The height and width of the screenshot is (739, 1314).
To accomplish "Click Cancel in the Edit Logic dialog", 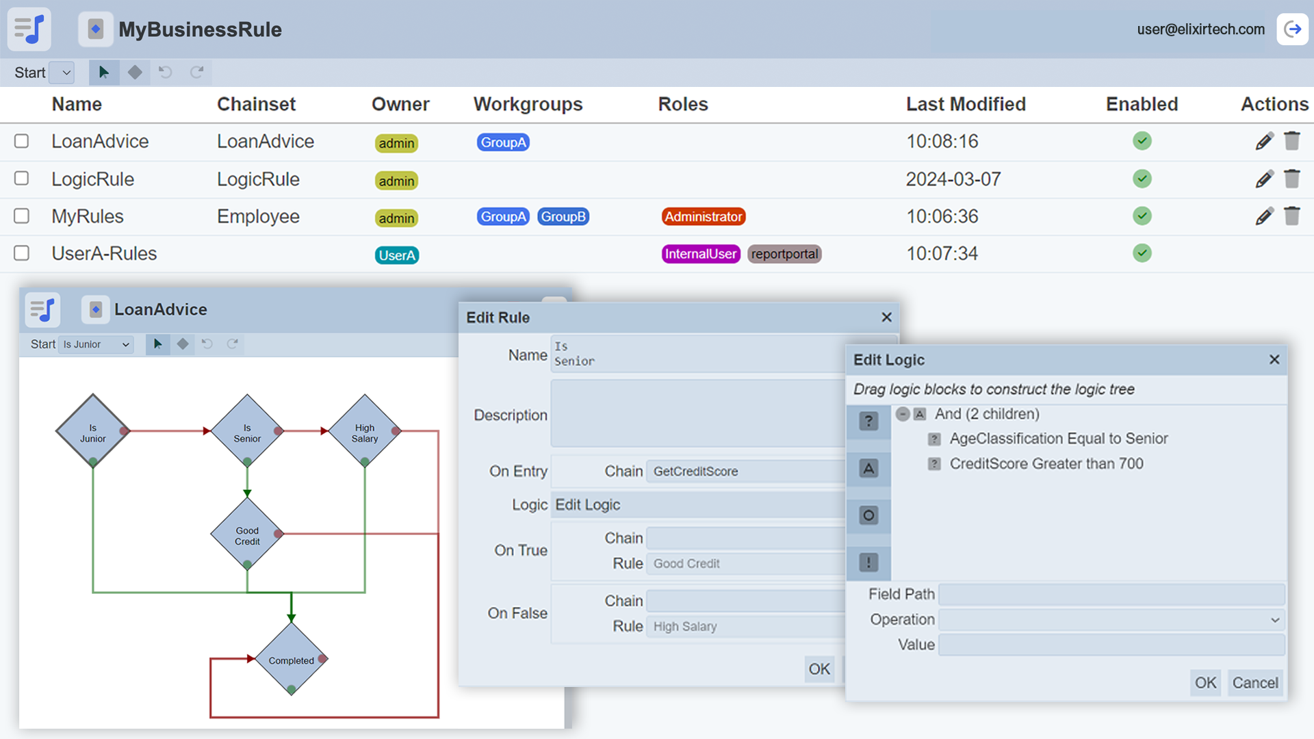I will tap(1254, 683).
